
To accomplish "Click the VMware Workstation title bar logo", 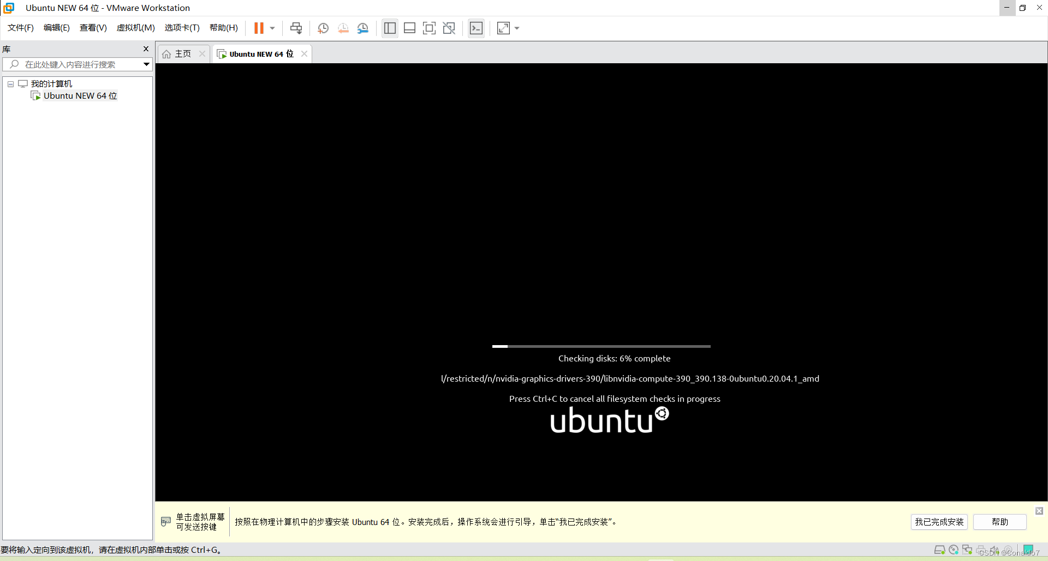I will click(x=9, y=8).
